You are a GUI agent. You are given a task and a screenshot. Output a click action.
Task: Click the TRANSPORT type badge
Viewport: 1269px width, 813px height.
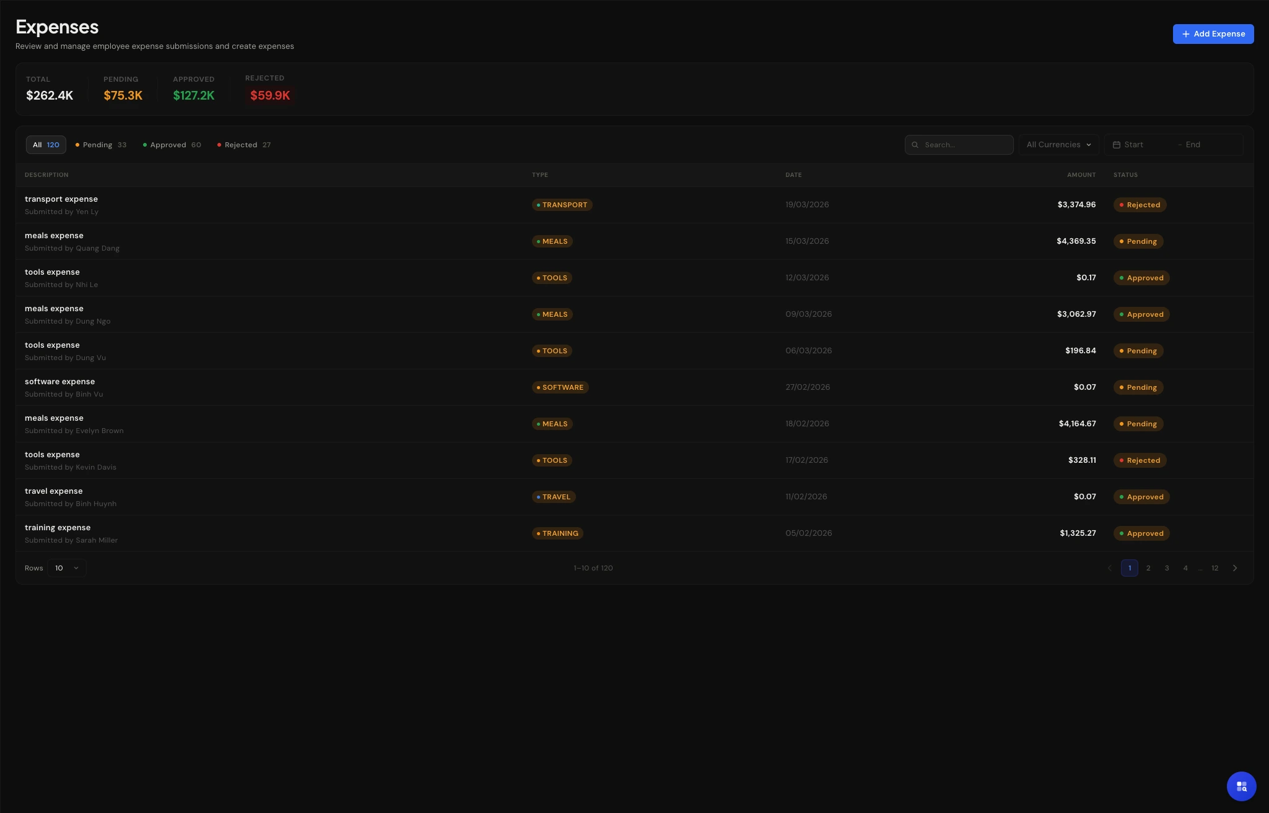[x=562, y=205]
